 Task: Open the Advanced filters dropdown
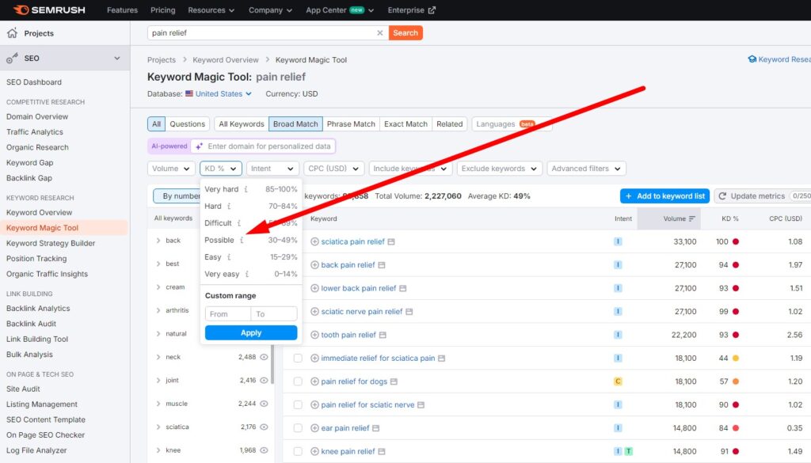coord(586,169)
